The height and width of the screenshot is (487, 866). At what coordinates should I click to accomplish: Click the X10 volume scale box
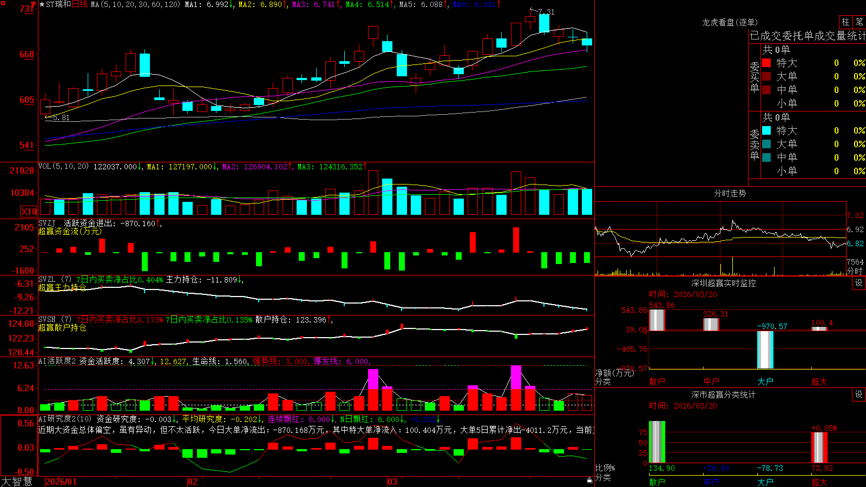29,212
